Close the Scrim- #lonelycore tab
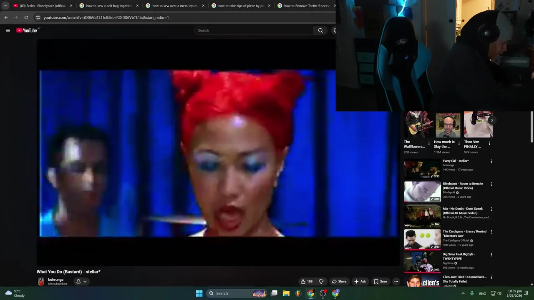The image size is (534, 300). [x=71, y=6]
